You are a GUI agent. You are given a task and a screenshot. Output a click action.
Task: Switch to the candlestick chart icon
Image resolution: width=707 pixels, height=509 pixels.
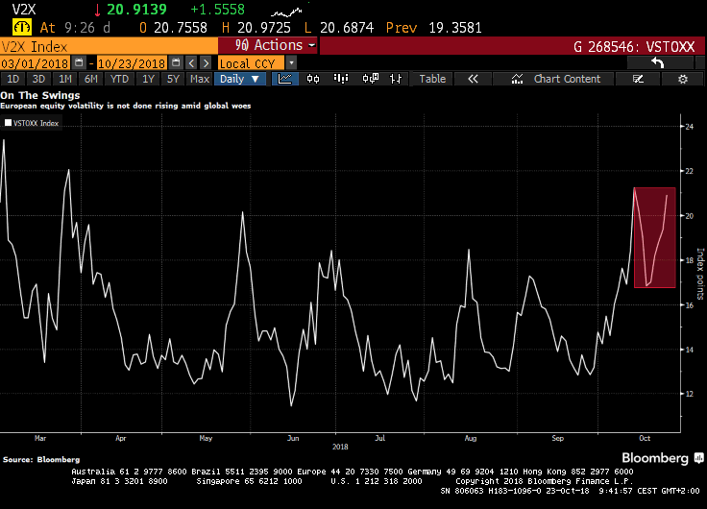313,79
